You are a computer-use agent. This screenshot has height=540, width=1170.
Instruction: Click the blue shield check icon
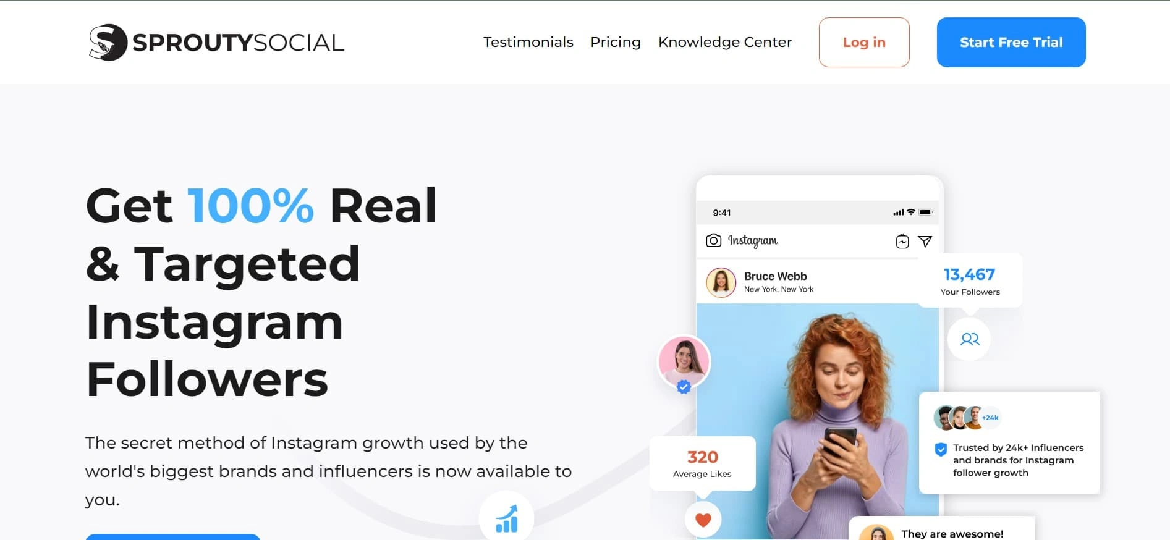click(941, 449)
